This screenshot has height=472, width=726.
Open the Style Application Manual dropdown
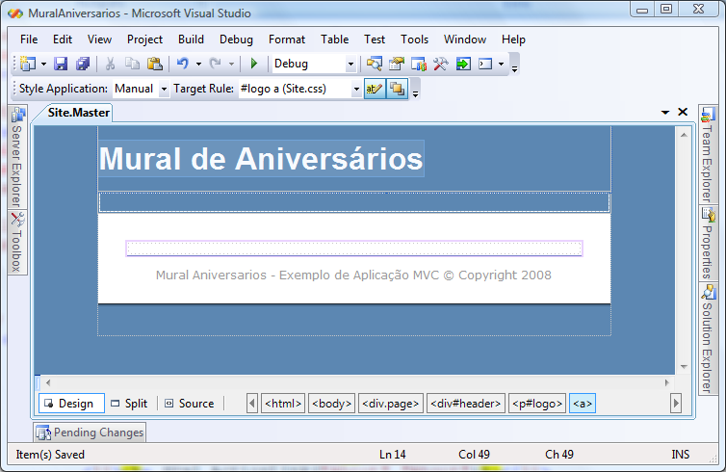pos(164,89)
